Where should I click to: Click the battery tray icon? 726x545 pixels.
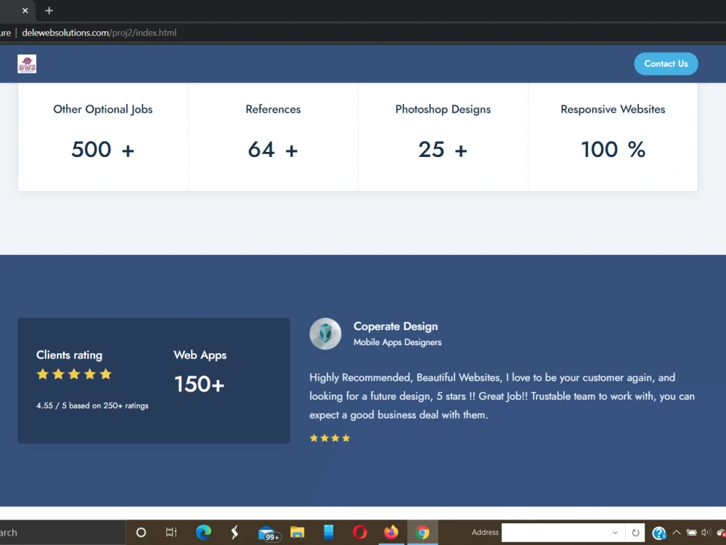point(691,533)
